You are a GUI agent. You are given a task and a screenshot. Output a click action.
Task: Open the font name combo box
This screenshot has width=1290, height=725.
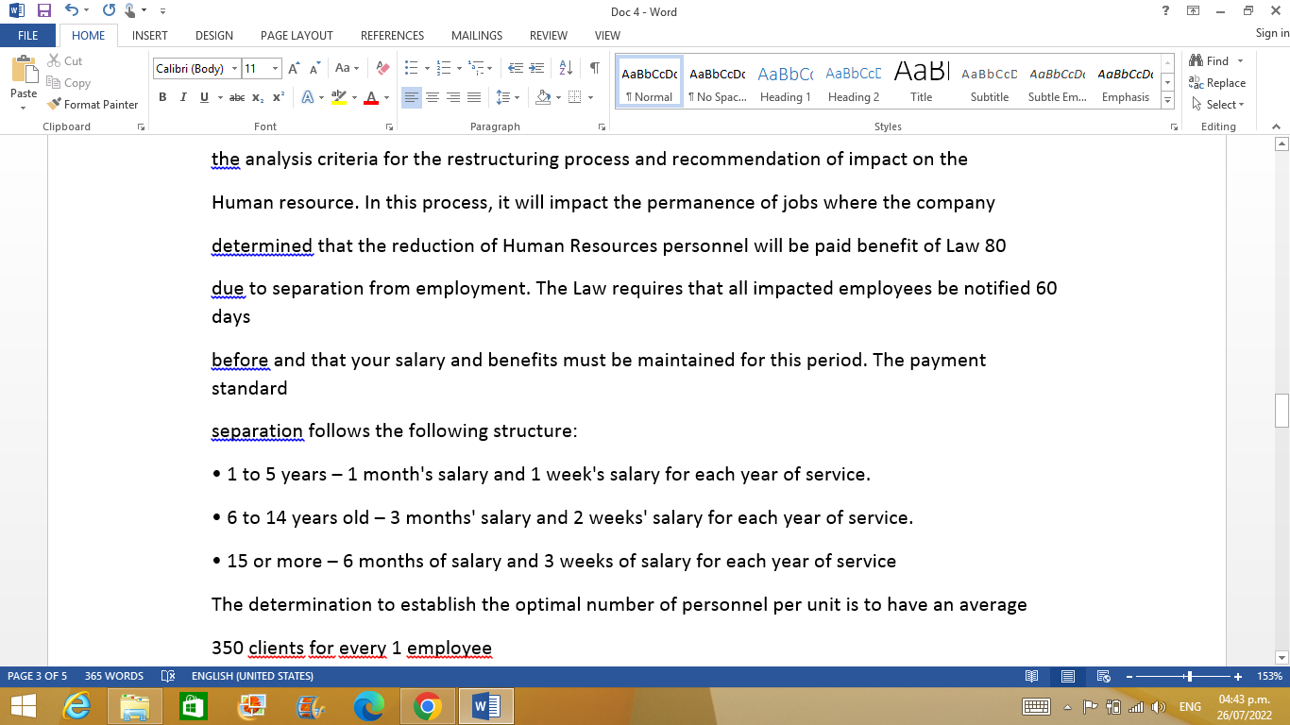coord(196,68)
